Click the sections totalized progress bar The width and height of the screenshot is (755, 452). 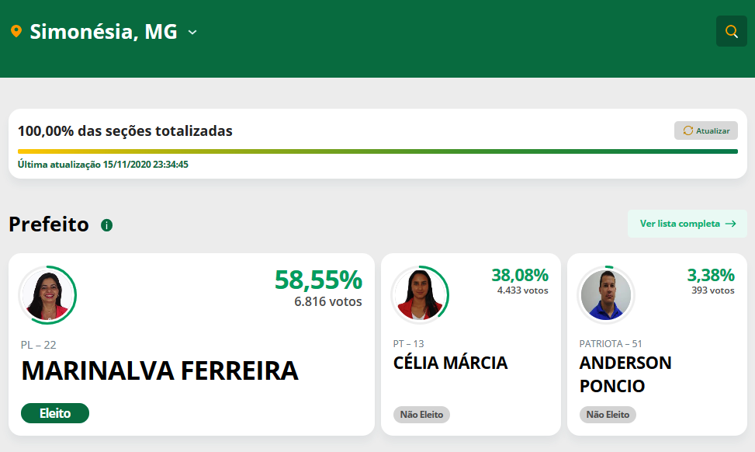[x=377, y=151]
